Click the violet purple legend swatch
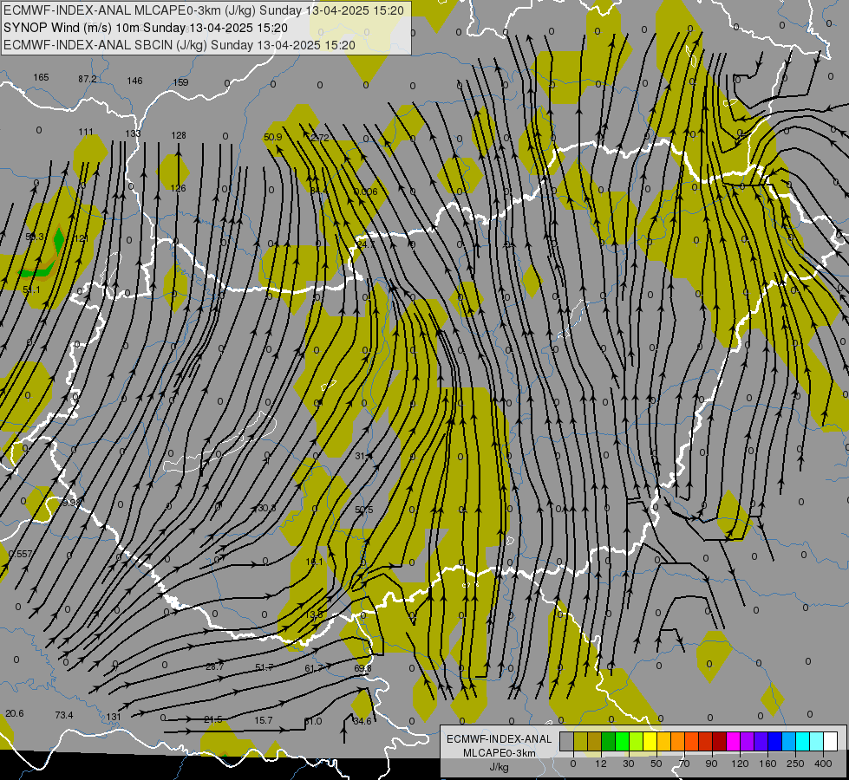Image resolution: width=849 pixels, height=780 pixels. click(748, 741)
